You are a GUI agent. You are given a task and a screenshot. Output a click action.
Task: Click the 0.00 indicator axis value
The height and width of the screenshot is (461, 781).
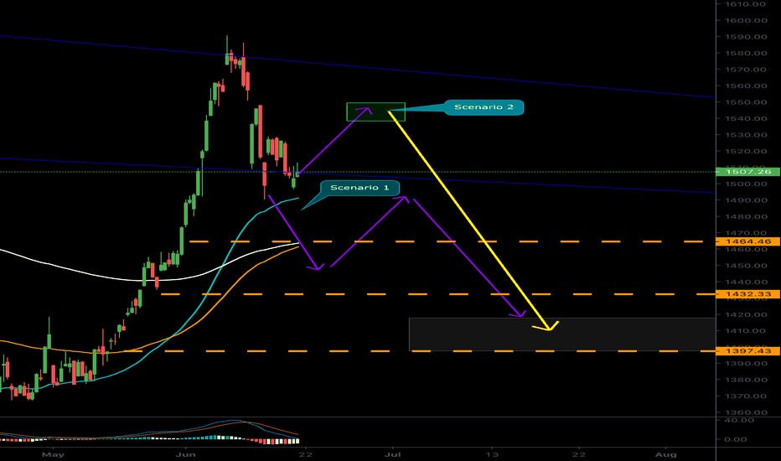[x=737, y=439]
